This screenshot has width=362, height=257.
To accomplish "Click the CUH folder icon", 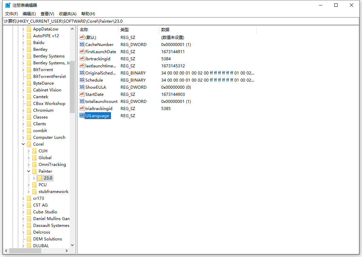I will (35, 151).
